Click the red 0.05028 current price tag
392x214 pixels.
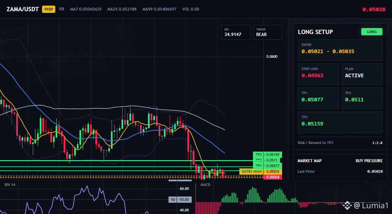coord(273,177)
